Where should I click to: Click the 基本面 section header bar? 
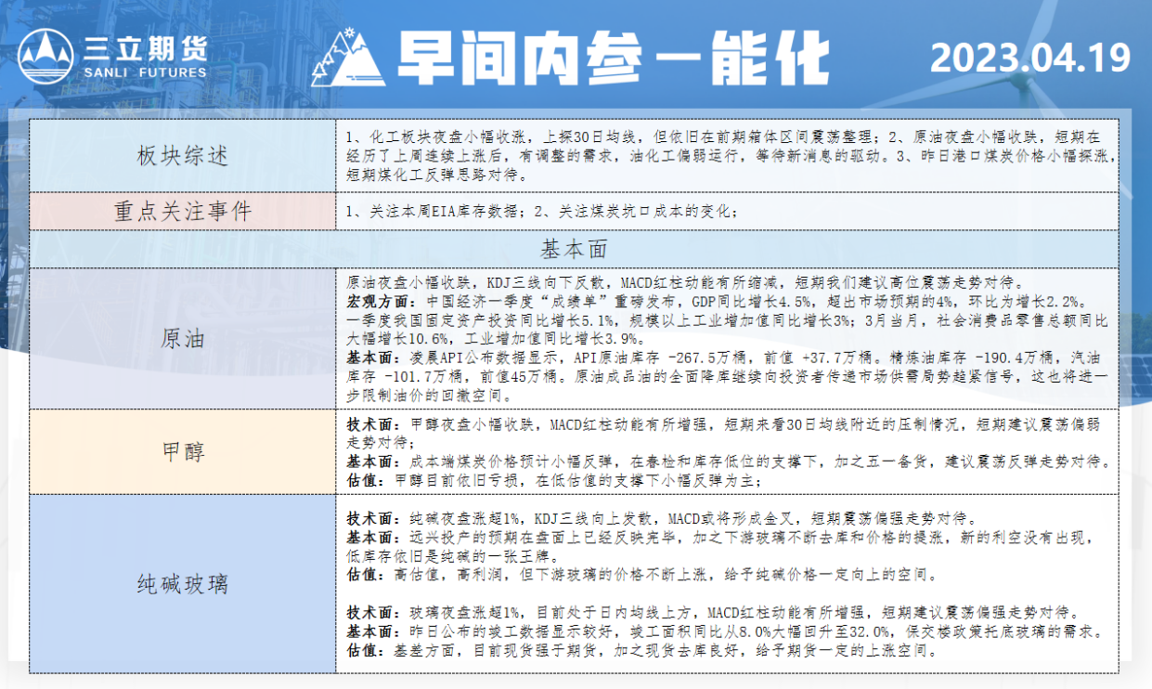[x=574, y=249]
